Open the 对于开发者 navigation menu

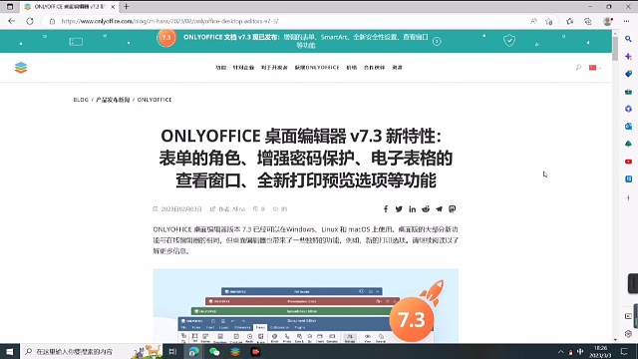[274, 68]
